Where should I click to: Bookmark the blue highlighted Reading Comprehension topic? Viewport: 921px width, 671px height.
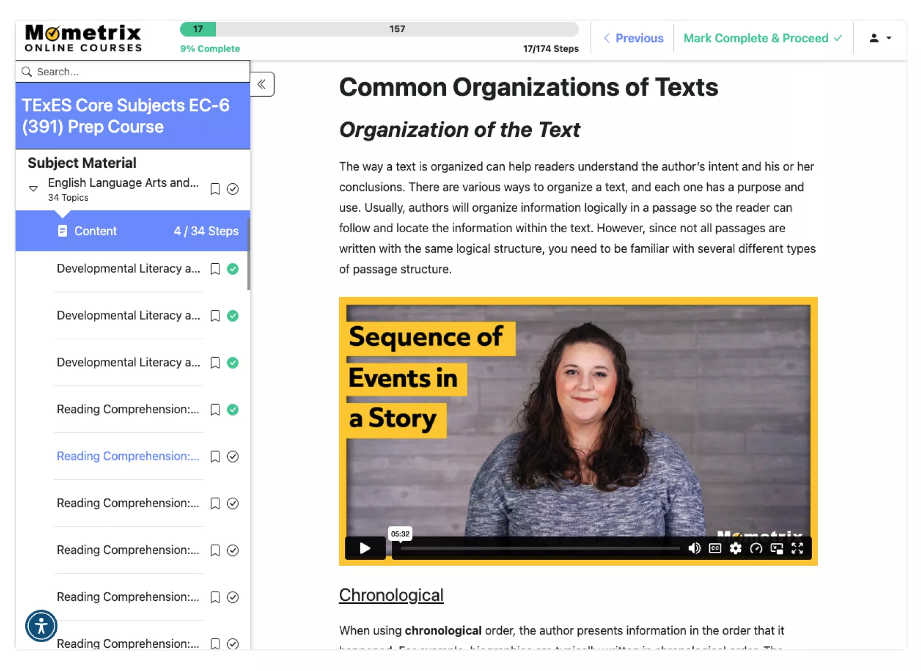tap(215, 457)
